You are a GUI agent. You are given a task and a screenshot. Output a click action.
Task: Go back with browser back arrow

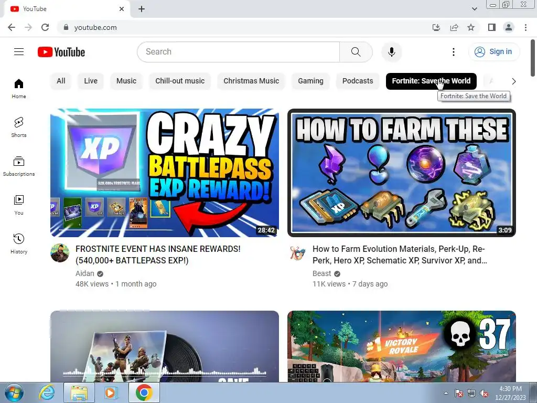pyautogui.click(x=12, y=27)
